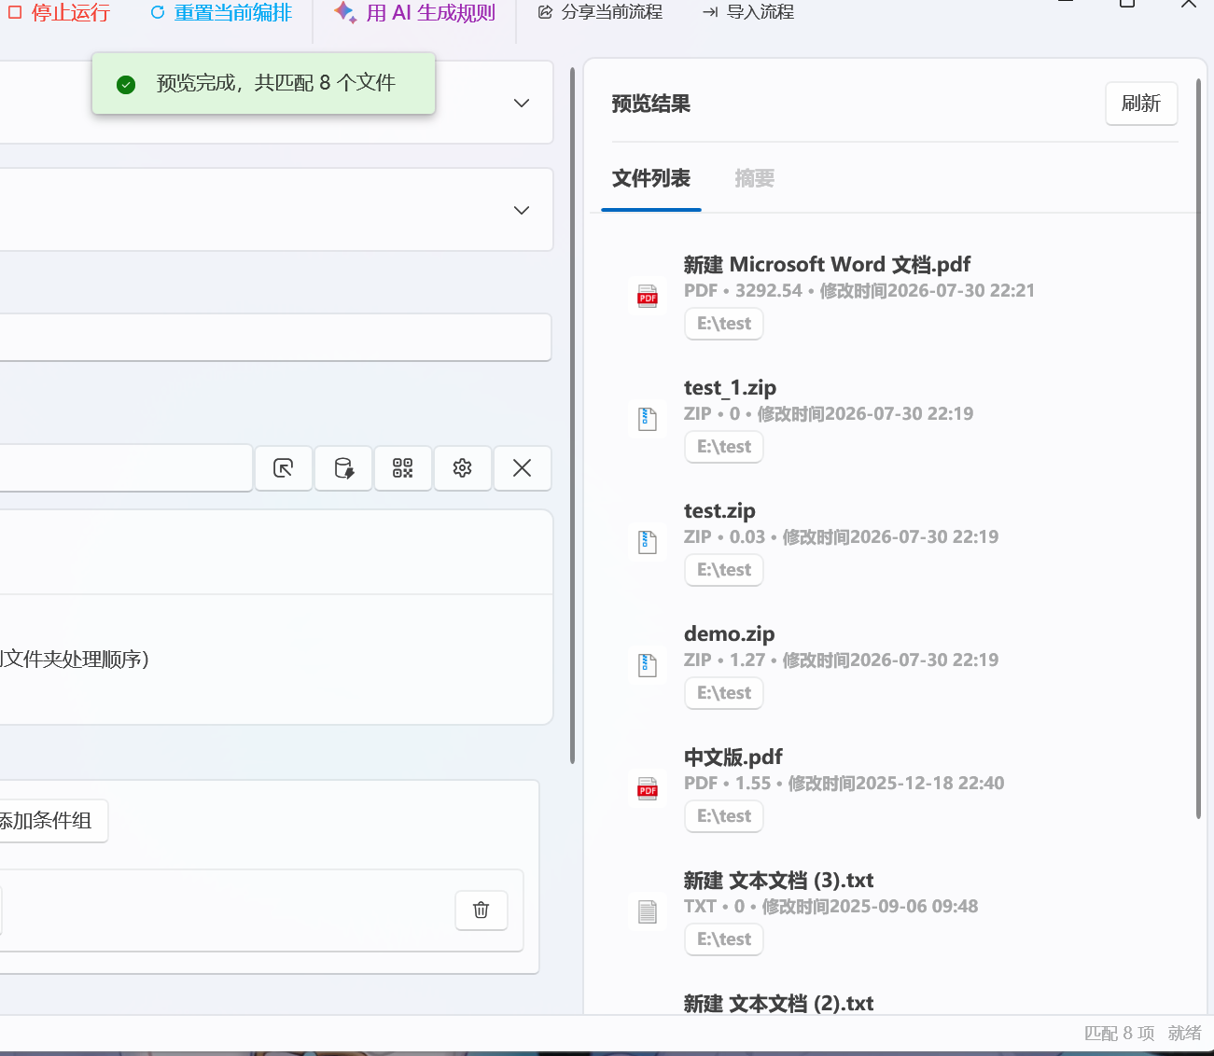Image resolution: width=1214 pixels, height=1056 pixels.
Task: Refresh preview with the 刷新 button
Action: [1141, 104]
